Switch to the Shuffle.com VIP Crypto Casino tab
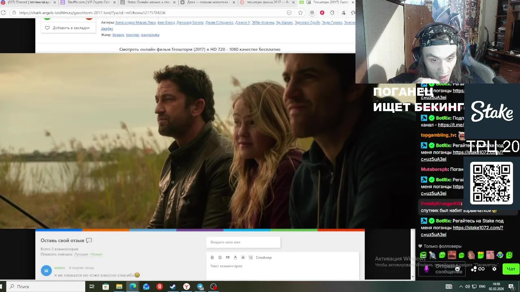This screenshot has width=520, height=292. pos(87,2)
